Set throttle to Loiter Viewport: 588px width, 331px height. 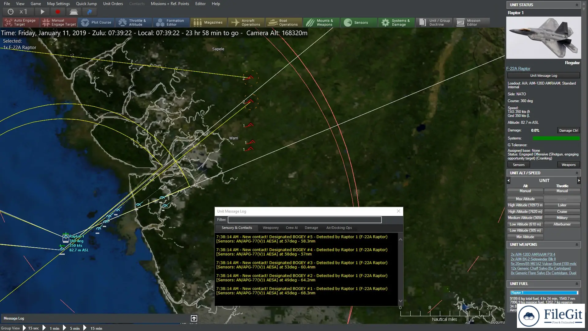pyautogui.click(x=562, y=205)
